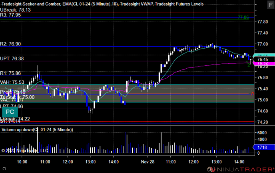Click the 77.00 price axis label

[x=263, y=44]
